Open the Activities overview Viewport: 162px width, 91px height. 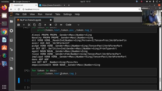[x=5, y=2]
